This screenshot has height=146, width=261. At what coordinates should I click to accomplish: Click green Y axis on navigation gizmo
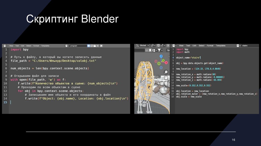tap(163, 60)
